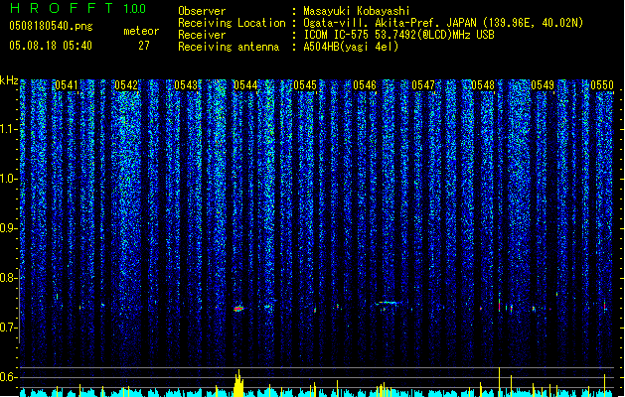This screenshot has width=625, height=397.
Task: Click the timestamp 05.08.18 05:40
Action: (51, 46)
